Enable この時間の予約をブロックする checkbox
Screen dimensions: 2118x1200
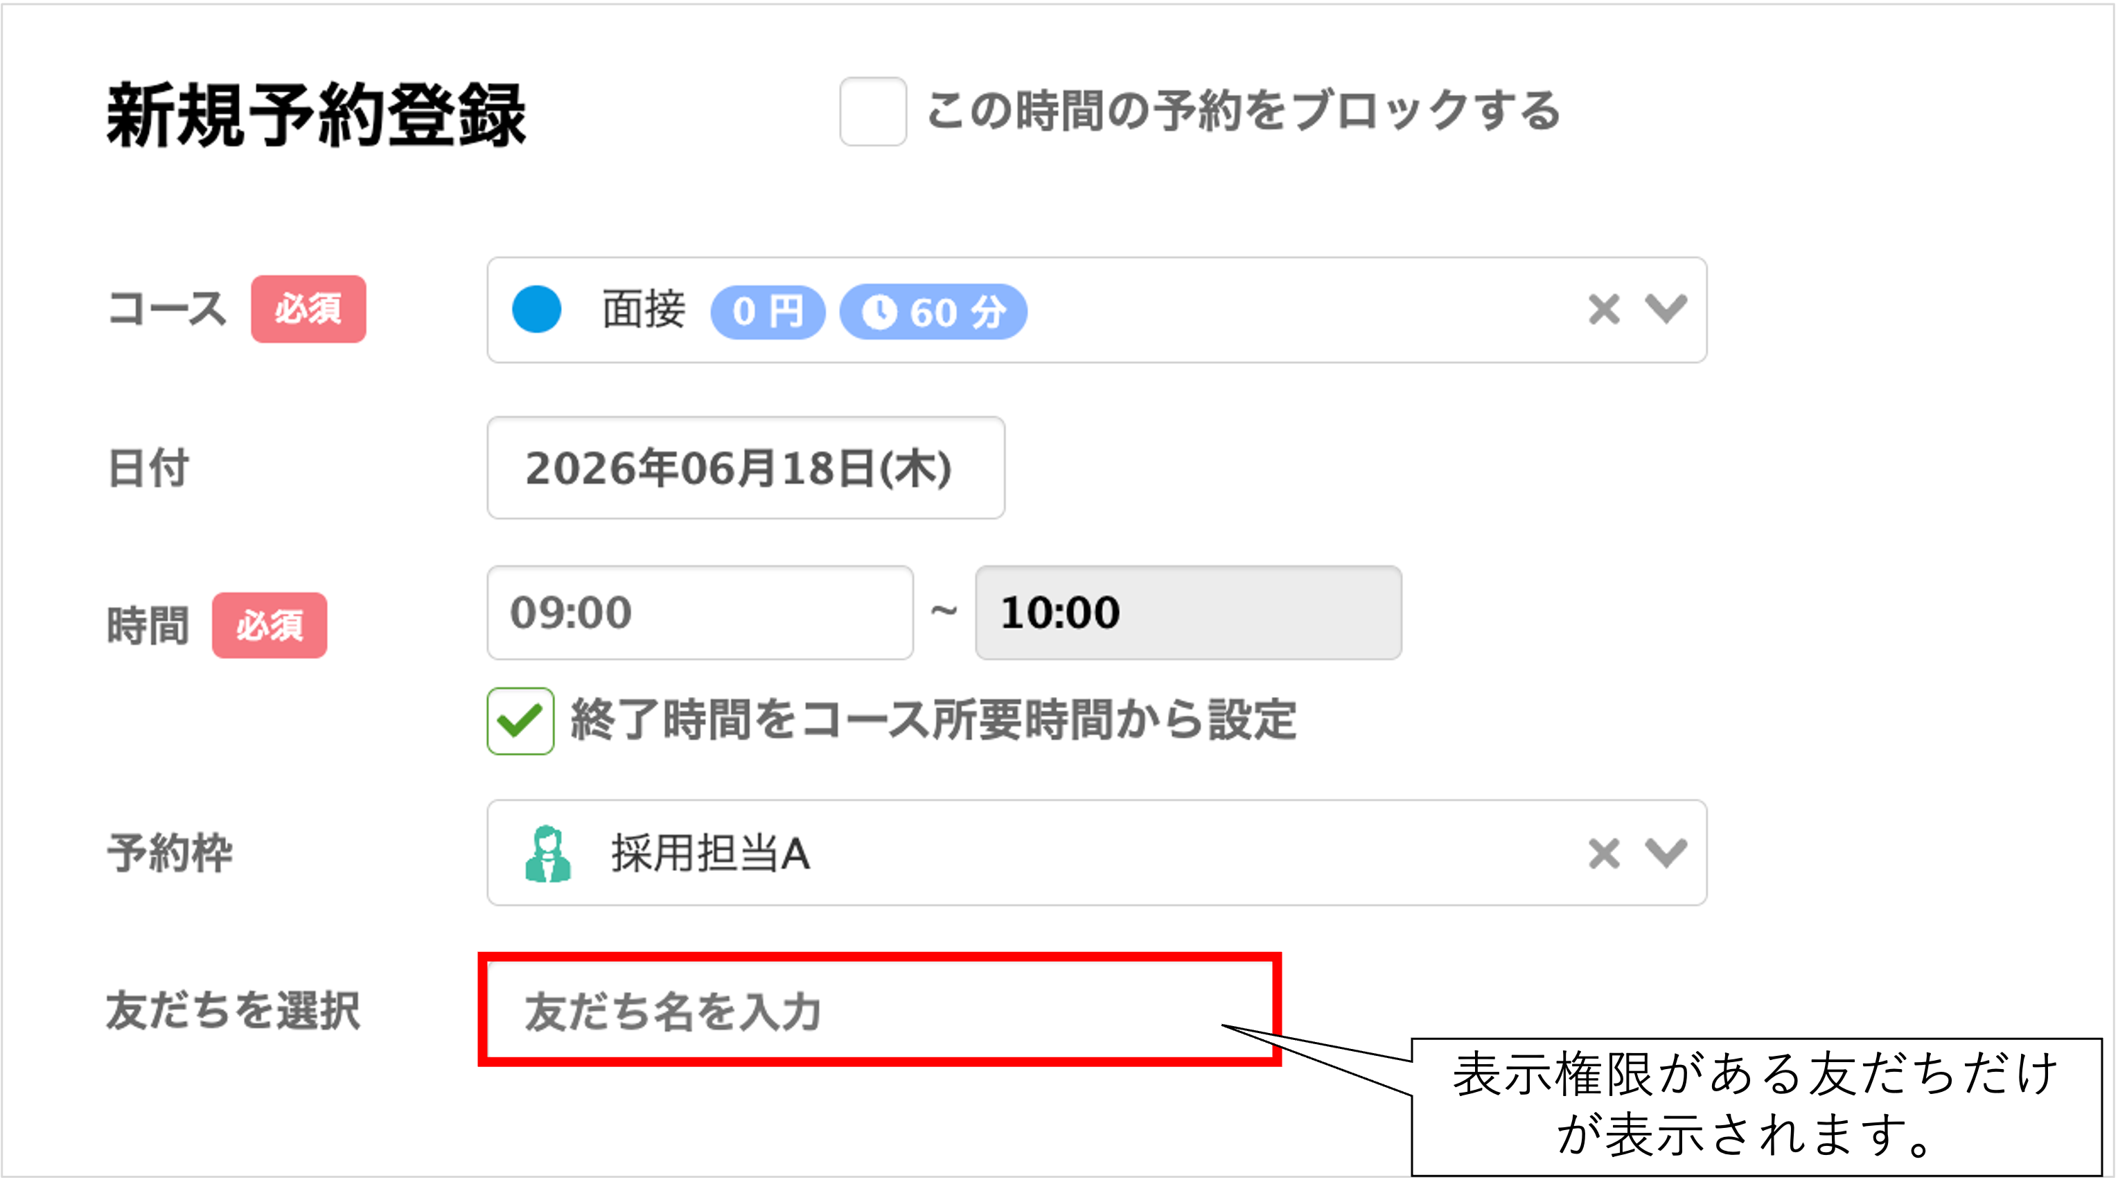[873, 112]
